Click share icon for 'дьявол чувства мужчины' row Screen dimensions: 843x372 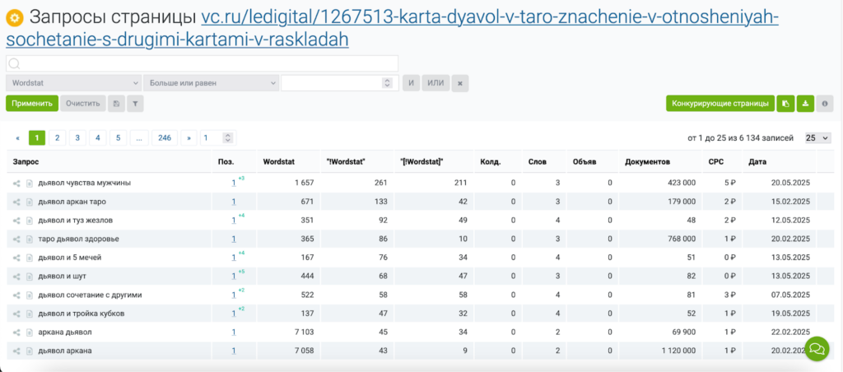click(x=16, y=183)
